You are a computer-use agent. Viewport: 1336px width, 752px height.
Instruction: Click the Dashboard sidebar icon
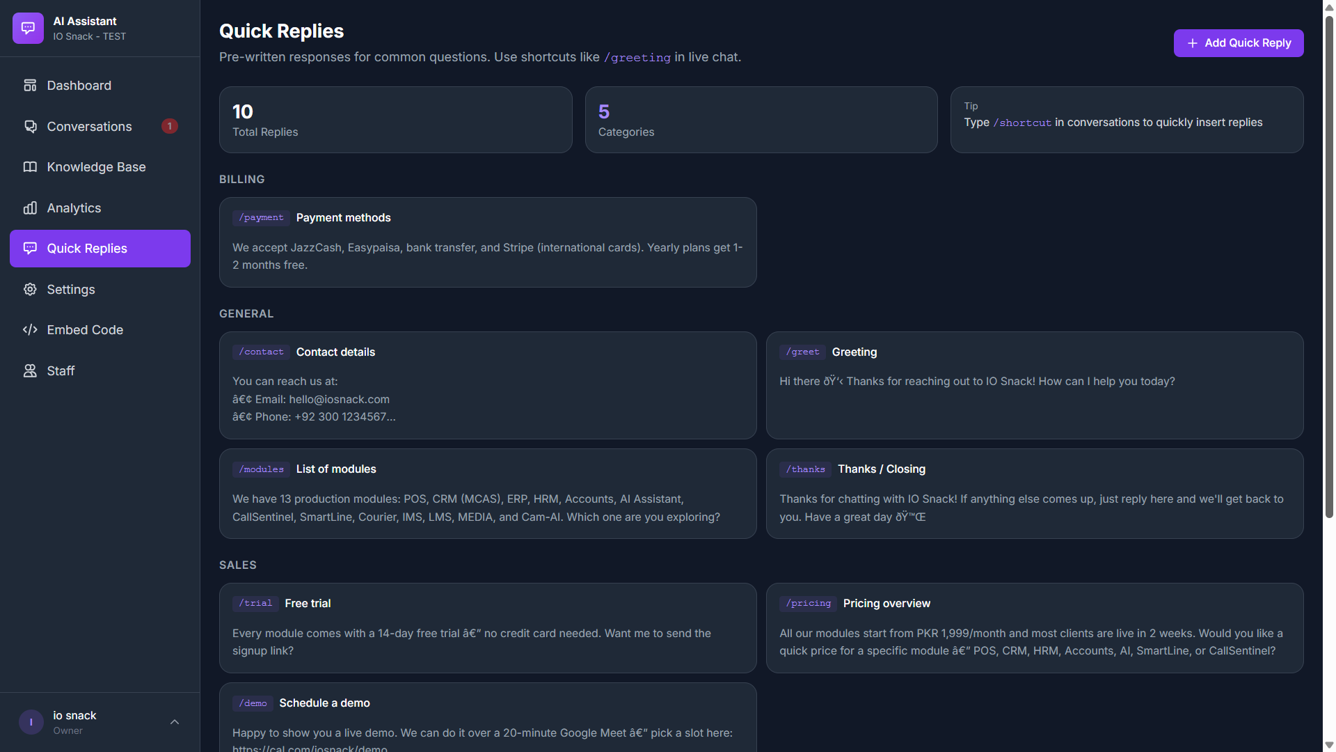tap(30, 86)
